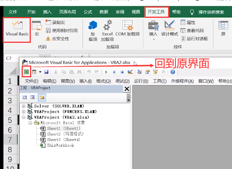Open Properties Window icon in VBA toolbar
This screenshot has width=232, height=169.
click(147, 72)
